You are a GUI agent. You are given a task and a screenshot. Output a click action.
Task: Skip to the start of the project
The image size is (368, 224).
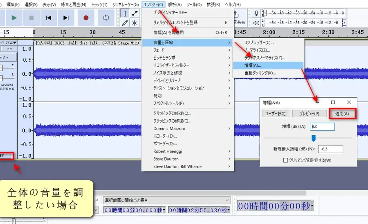49,18
